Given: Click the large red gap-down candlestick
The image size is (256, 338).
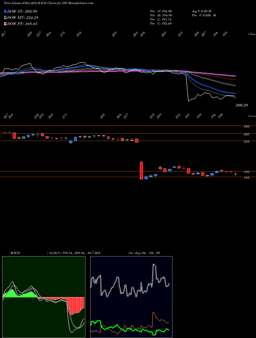Looking at the screenshot, I should (141, 171).
